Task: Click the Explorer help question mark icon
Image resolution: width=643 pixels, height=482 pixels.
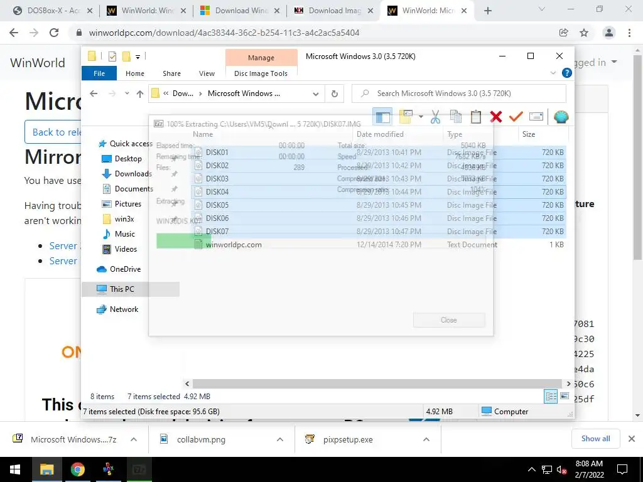Action: 567,73
